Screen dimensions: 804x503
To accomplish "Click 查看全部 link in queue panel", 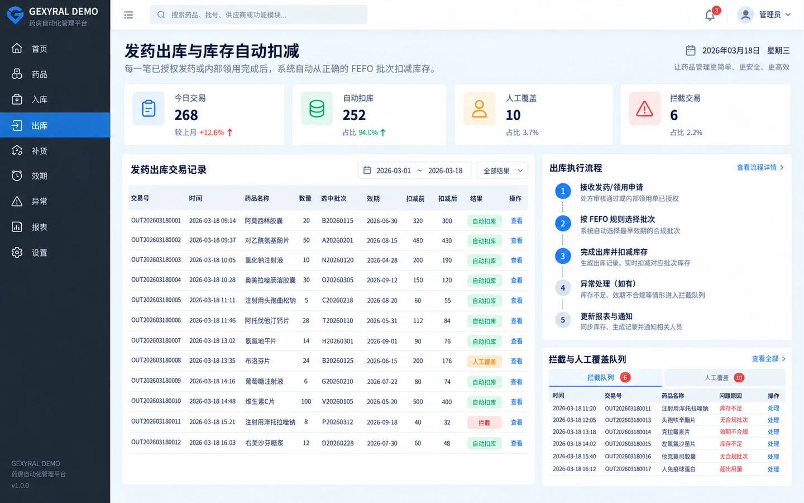I will (769, 359).
